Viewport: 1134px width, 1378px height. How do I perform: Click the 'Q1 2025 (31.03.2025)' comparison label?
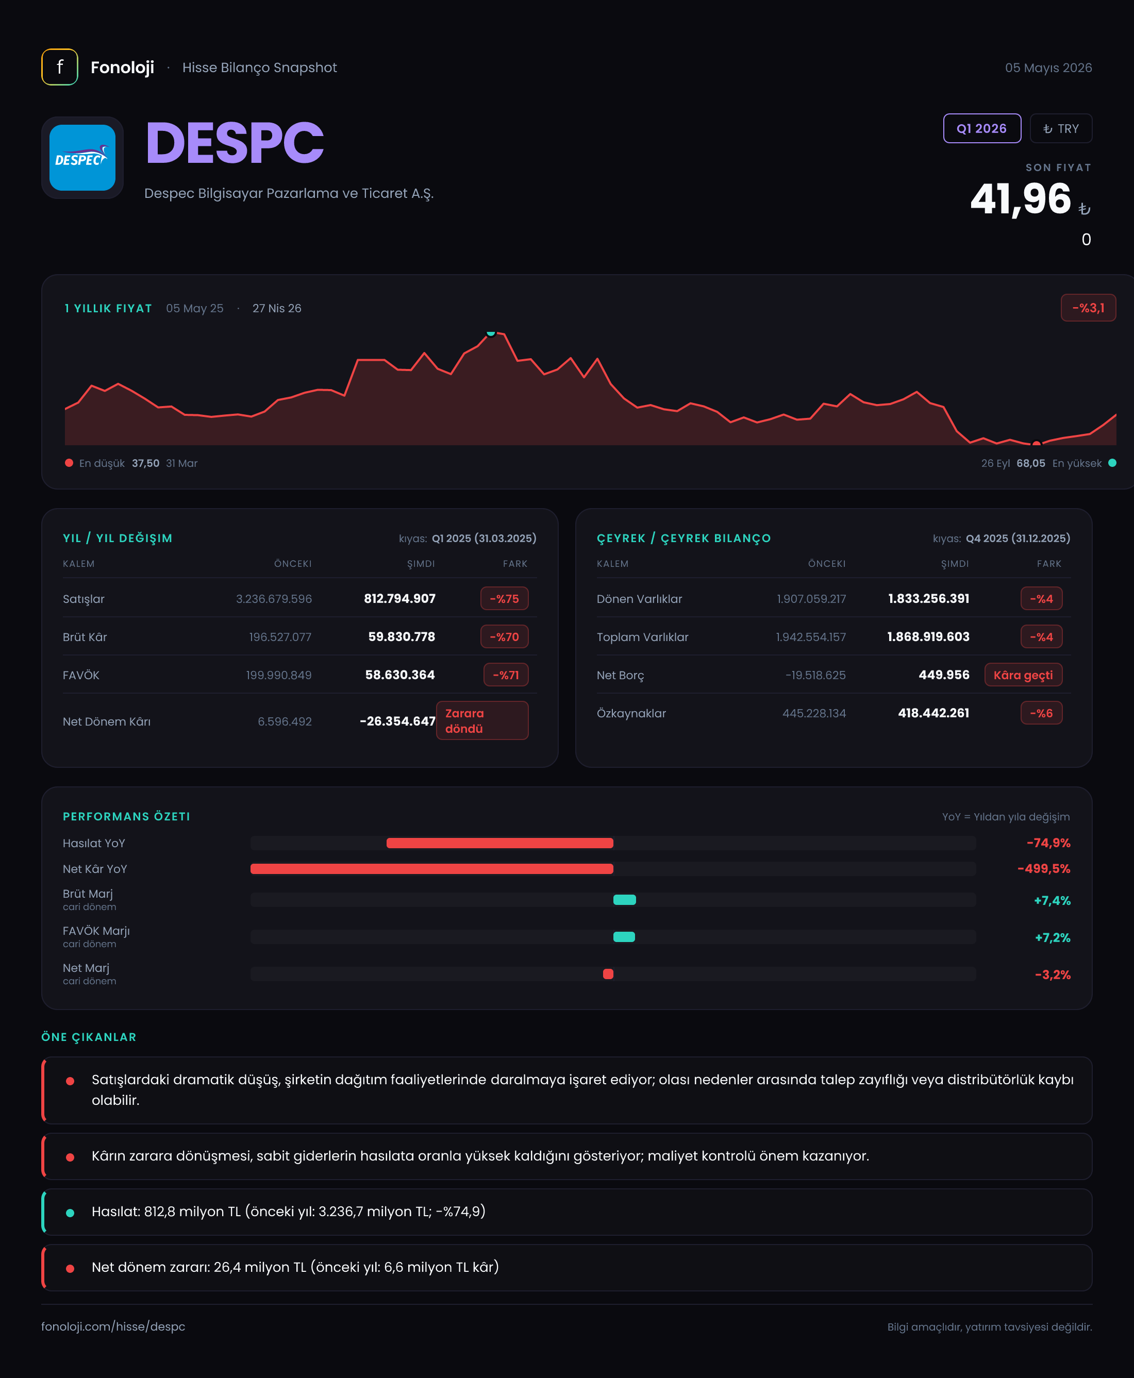[484, 538]
